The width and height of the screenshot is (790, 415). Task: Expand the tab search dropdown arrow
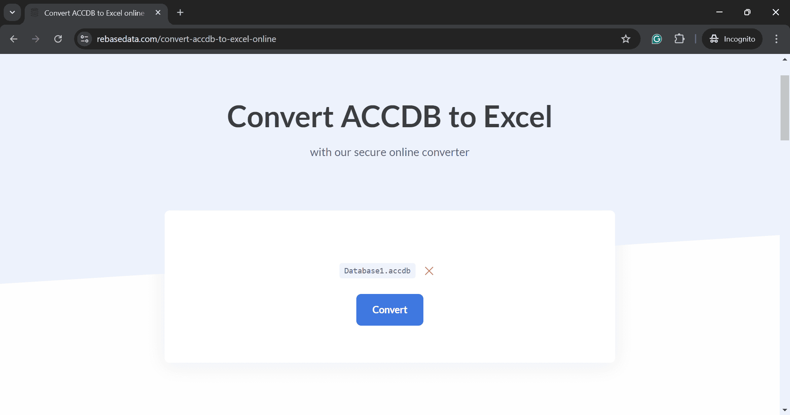(12, 12)
